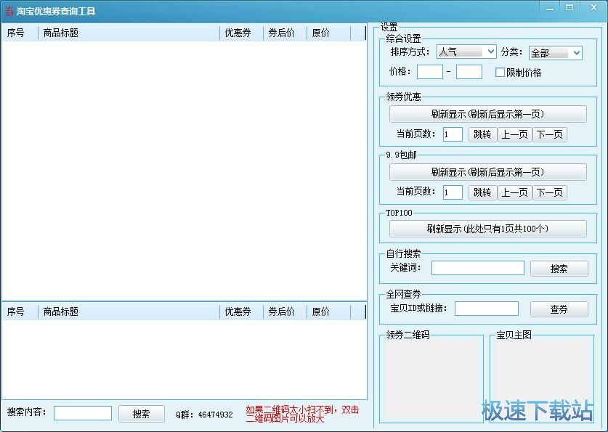Go to 上一页 in 领券优惠
Viewport: 608px width, 432px height.
click(514, 134)
